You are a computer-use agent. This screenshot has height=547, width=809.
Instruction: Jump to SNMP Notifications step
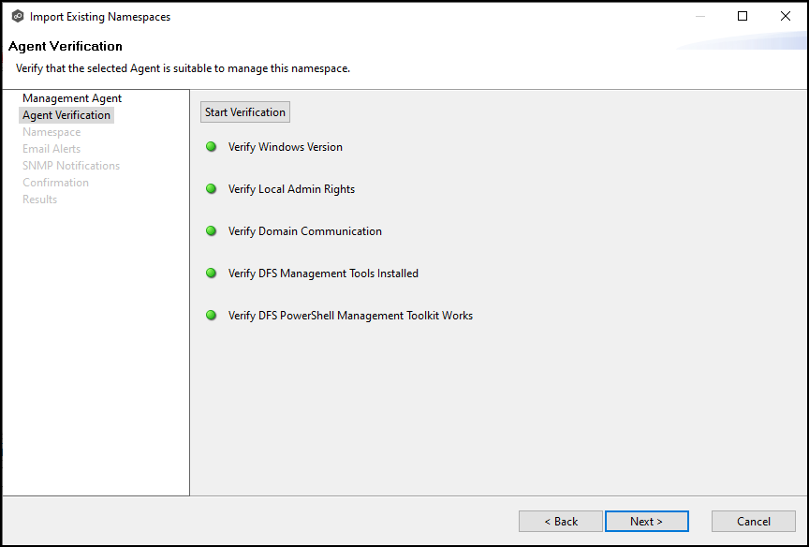(x=71, y=166)
